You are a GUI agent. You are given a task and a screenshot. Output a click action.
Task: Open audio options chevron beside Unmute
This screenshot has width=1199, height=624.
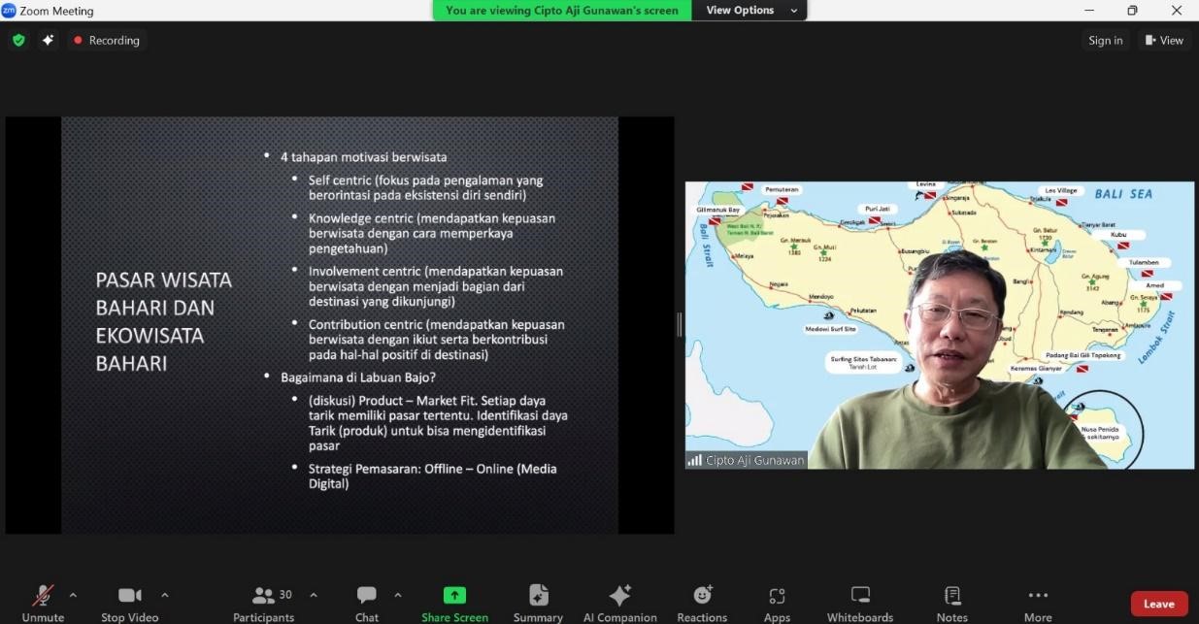click(73, 595)
